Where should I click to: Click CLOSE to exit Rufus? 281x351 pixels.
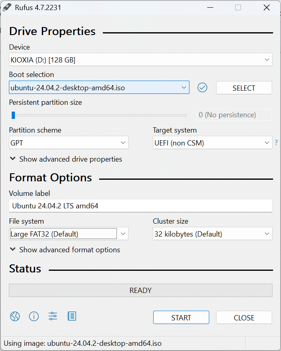244,317
